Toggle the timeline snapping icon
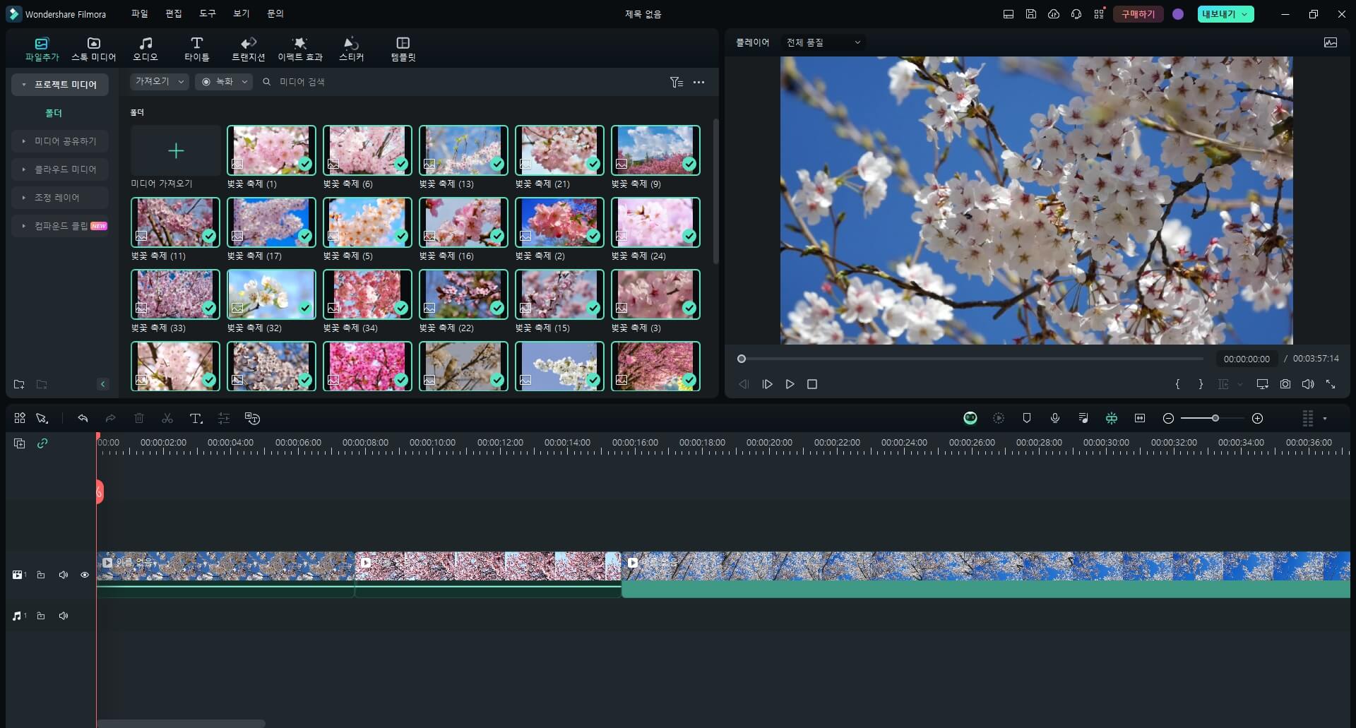The width and height of the screenshot is (1356, 728). [1112, 418]
